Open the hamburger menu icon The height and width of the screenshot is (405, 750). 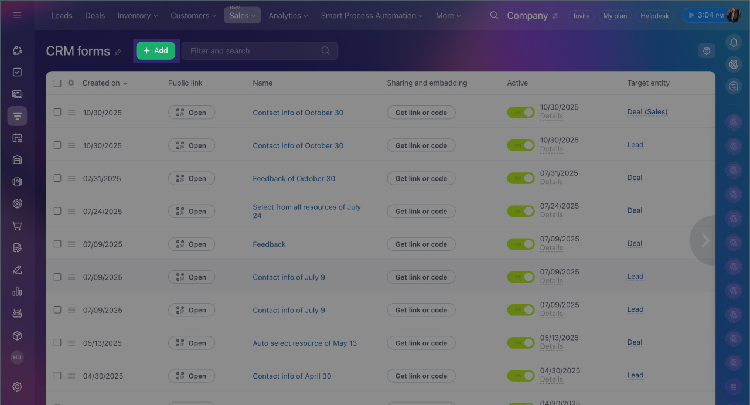(x=17, y=15)
